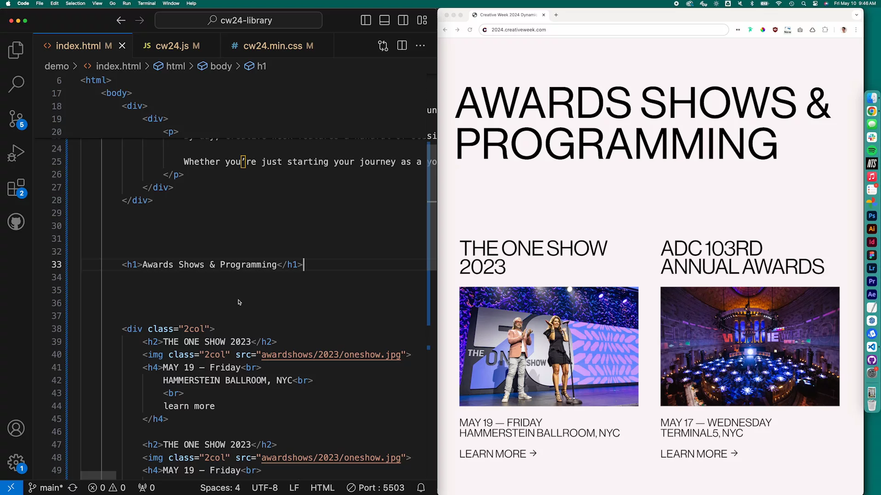Click the Split Editor Right icon
The height and width of the screenshot is (495, 881).
(402, 45)
